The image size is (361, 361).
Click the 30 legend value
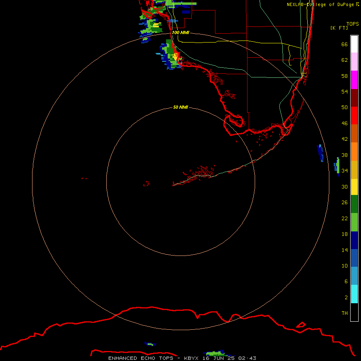(345, 187)
